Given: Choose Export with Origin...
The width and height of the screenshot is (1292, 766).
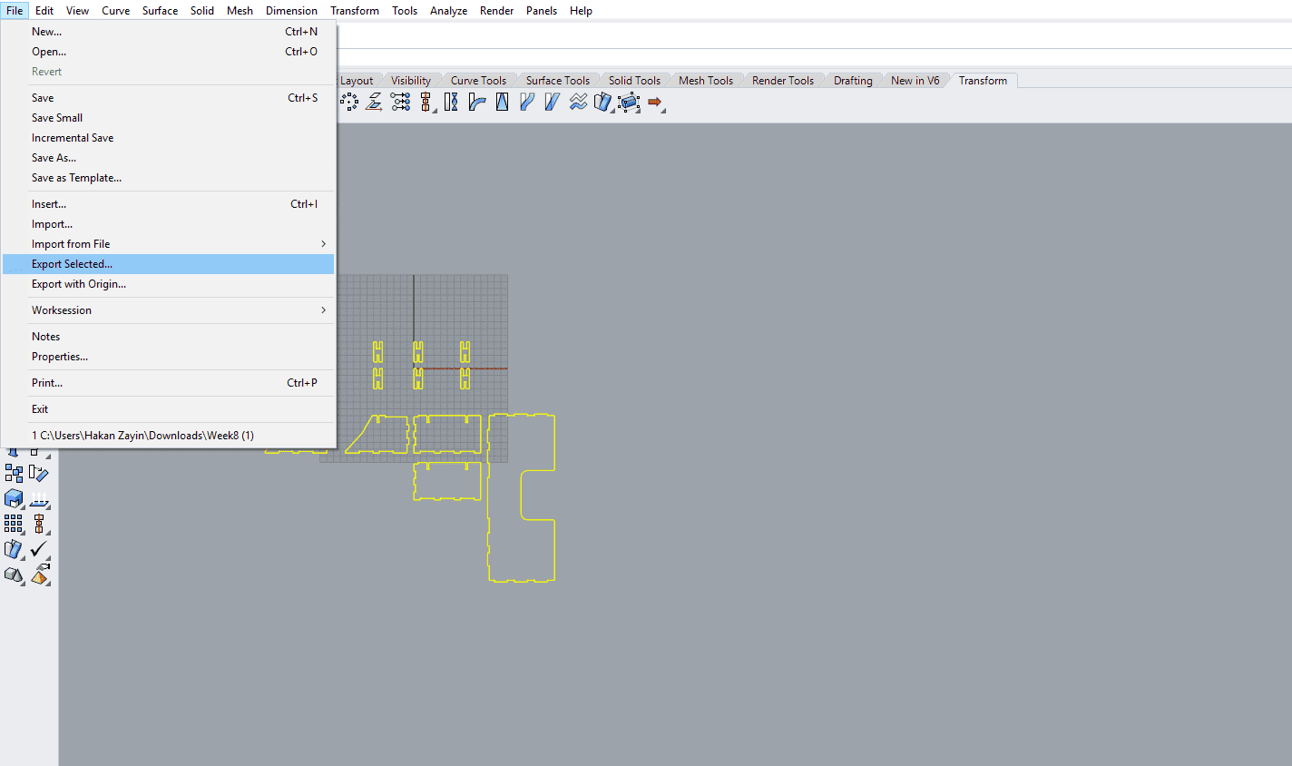Looking at the screenshot, I should (169, 284).
